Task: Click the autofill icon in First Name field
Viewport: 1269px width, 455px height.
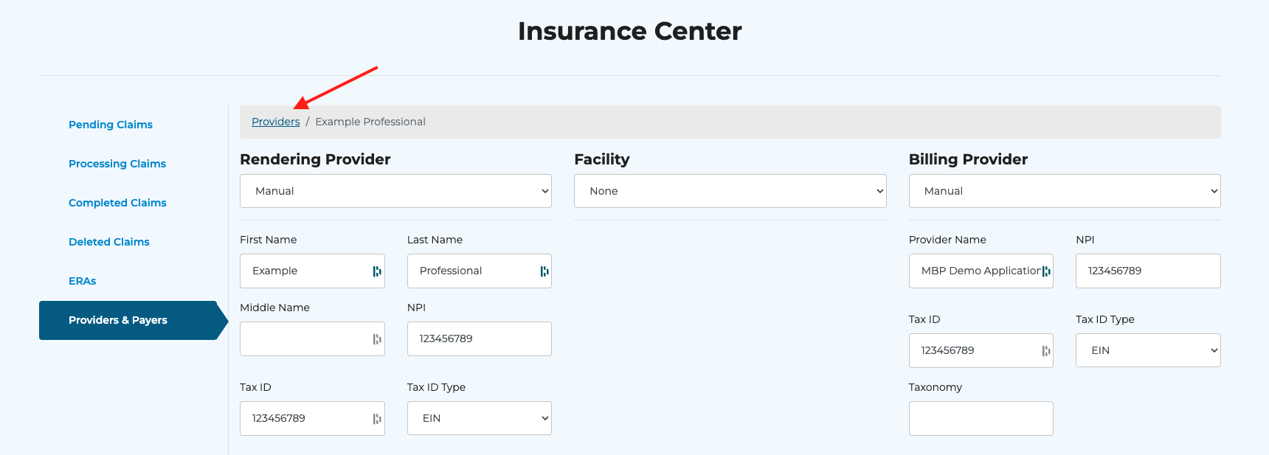Action: [x=377, y=271]
